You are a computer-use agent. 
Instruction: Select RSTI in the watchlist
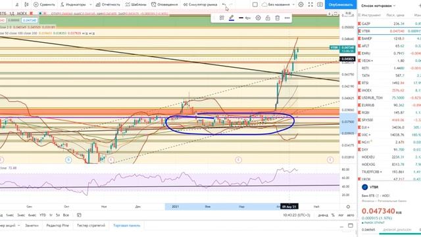tap(389, 68)
